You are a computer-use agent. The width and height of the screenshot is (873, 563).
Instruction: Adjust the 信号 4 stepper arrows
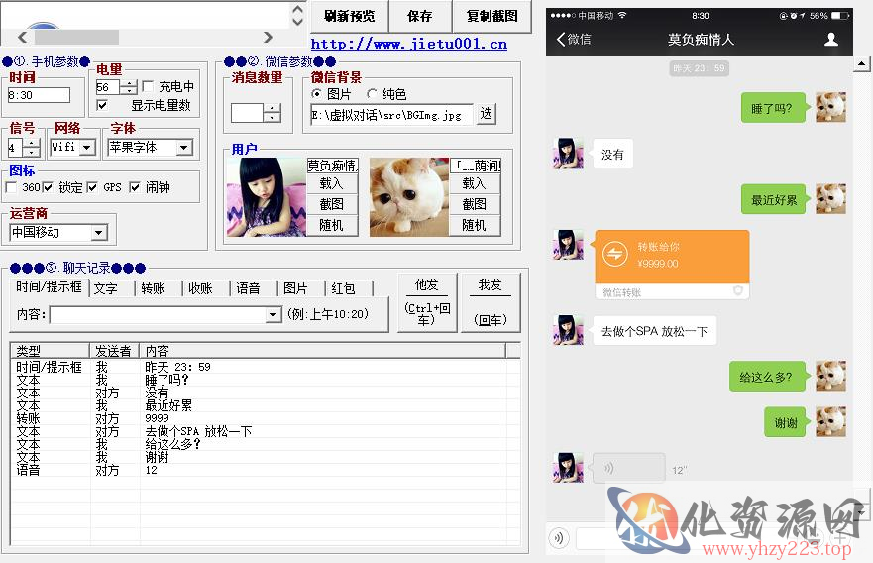pyautogui.click(x=31, y=148)
